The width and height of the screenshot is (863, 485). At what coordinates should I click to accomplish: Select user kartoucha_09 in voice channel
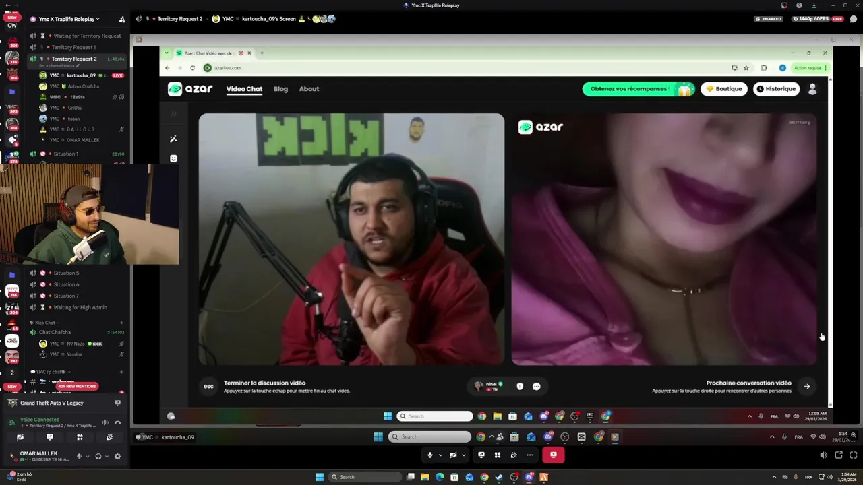[x=81, y=75]
